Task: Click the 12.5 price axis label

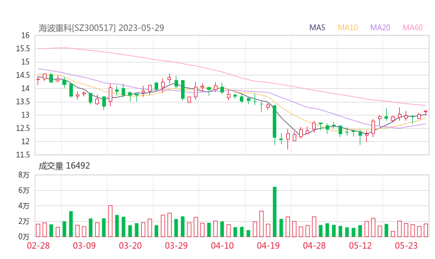Action: pos(23,128)
